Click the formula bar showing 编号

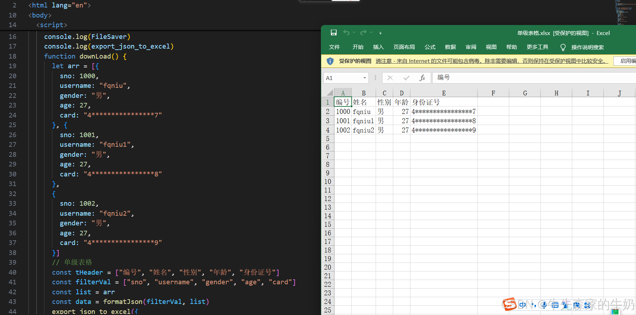[x=534, y=78]
